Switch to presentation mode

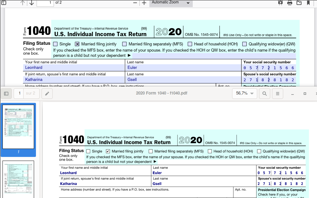coord(280,3)
